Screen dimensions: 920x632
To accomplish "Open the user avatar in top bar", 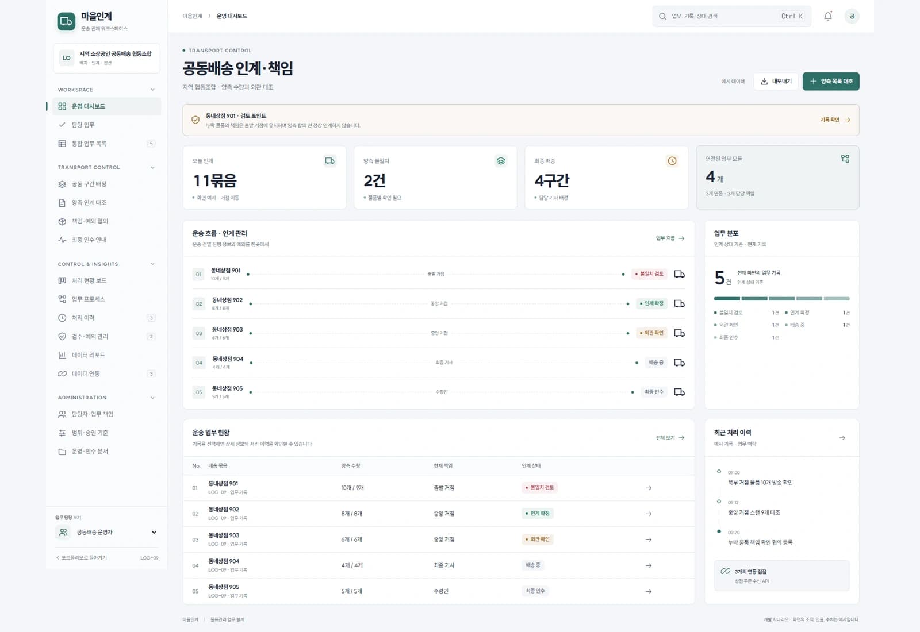I will (x=852, y=16).
